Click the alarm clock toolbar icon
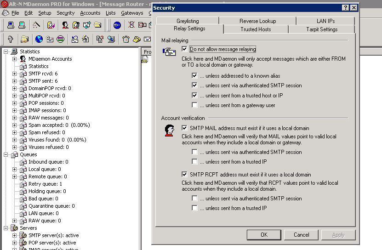Image resolution: width=382 pixels, height=250 pixels. pos(125,39)
